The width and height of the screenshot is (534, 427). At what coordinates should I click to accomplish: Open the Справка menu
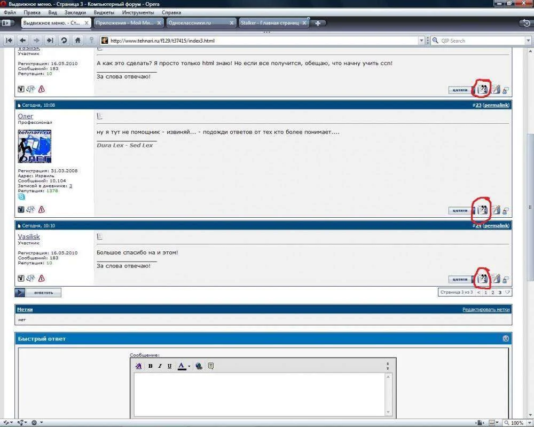click(171, 13)
